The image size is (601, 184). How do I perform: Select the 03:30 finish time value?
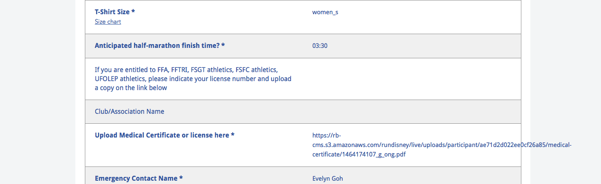pos(320,46)
